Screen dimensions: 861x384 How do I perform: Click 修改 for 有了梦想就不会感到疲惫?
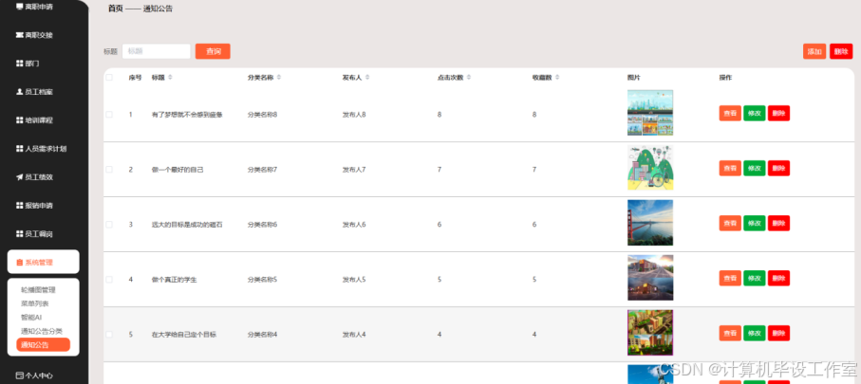click(755, 114)
